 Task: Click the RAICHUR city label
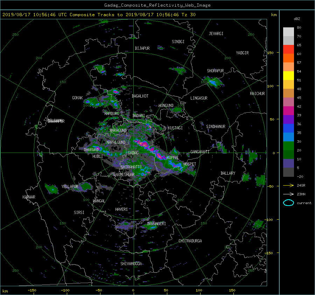click(x=257, y=94)
